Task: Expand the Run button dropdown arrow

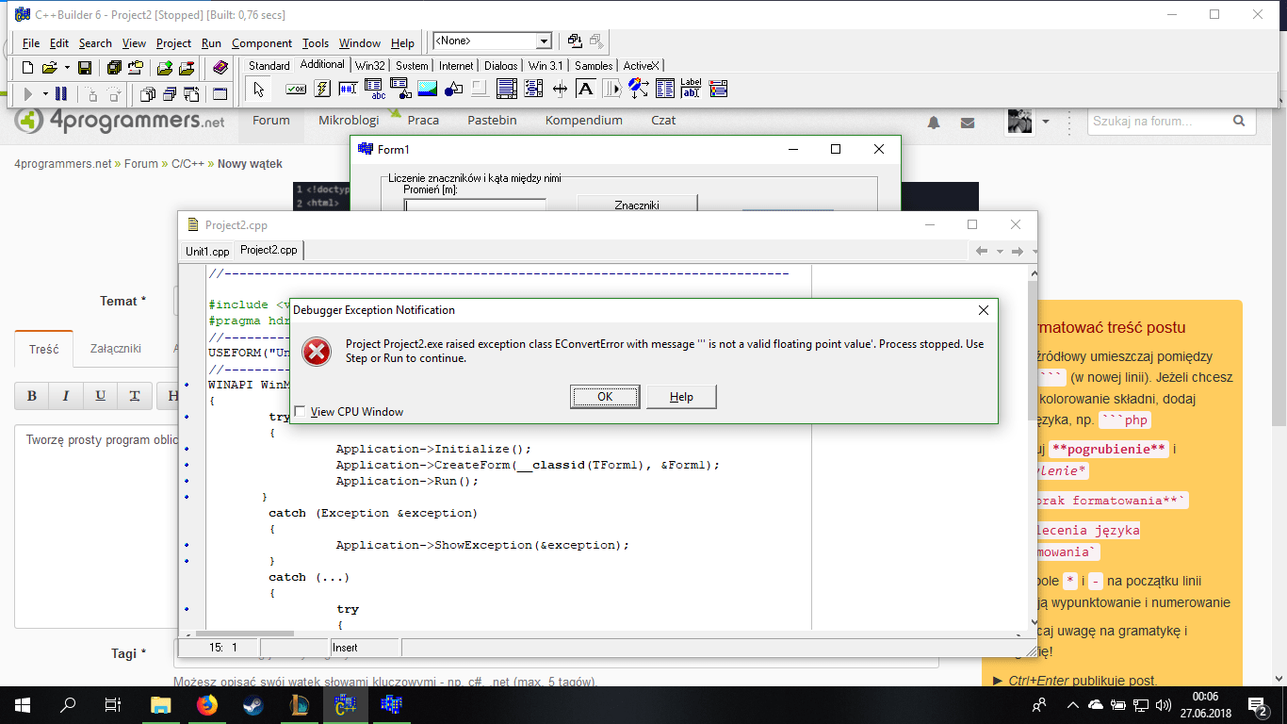Action: pos(45,93)
